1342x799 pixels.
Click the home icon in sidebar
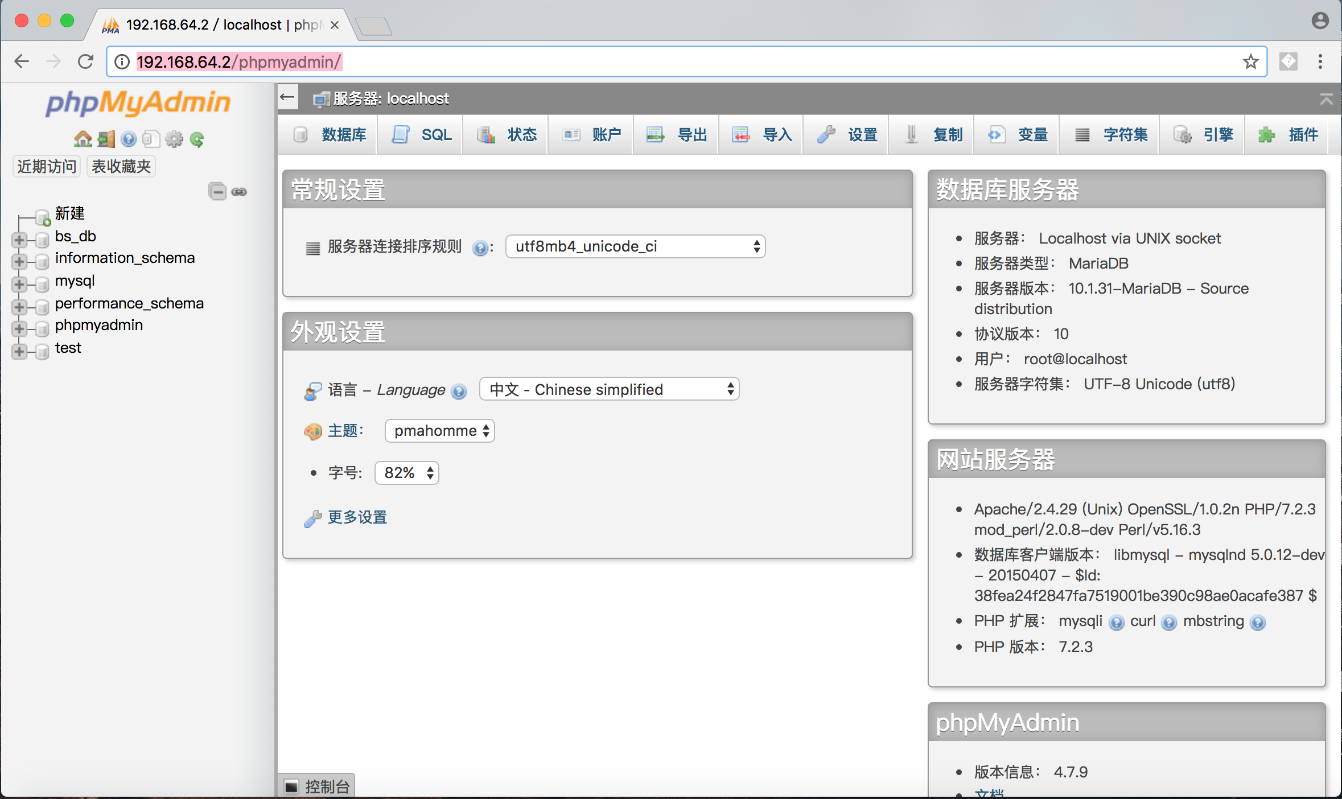click(x=83, y=139)
